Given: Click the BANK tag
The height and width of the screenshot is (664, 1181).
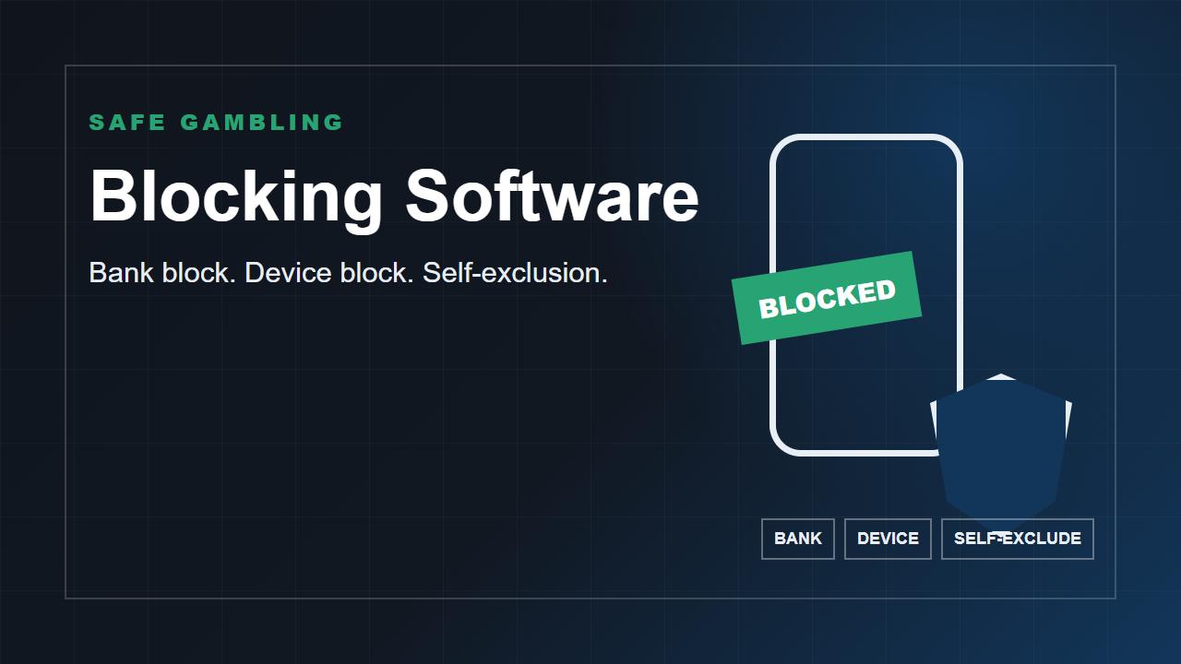Looking at the screenshot, I should click(x=798, y=539).
